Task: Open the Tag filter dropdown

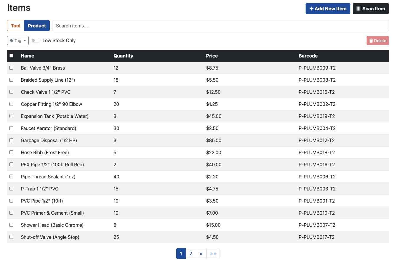Action: pyautogui.click(x=17, y=40)
